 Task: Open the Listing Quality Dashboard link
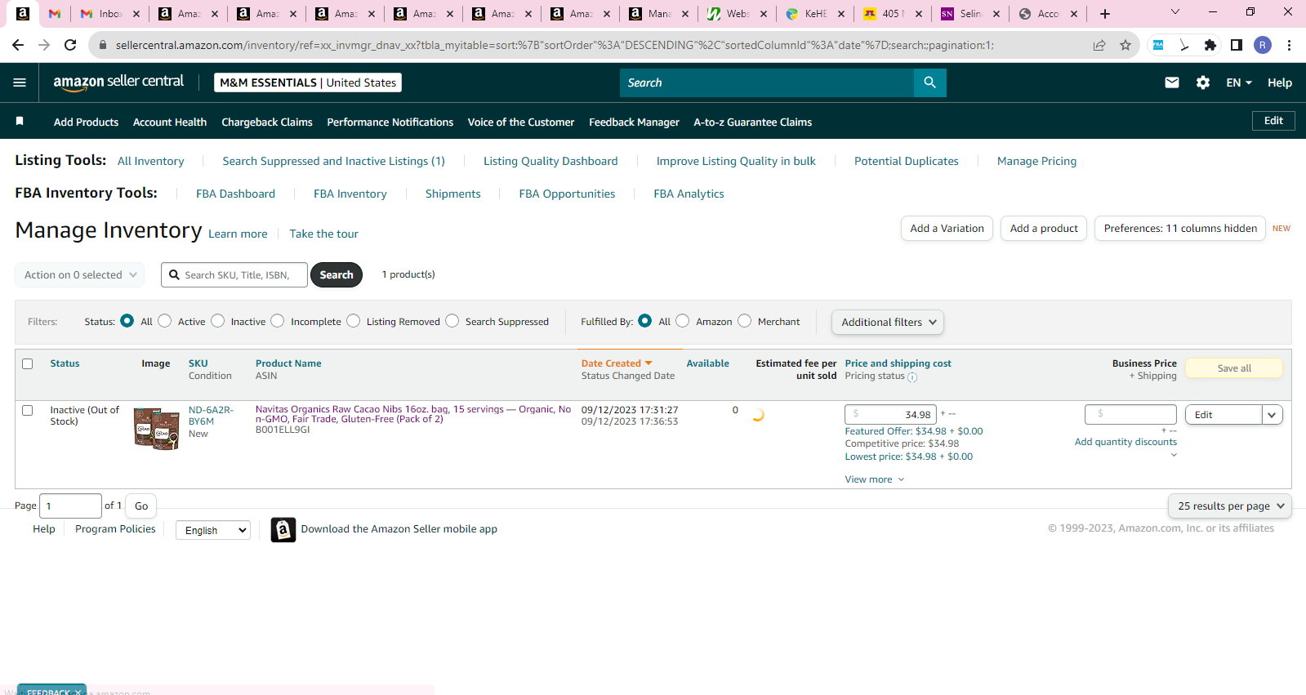point(550,161)
